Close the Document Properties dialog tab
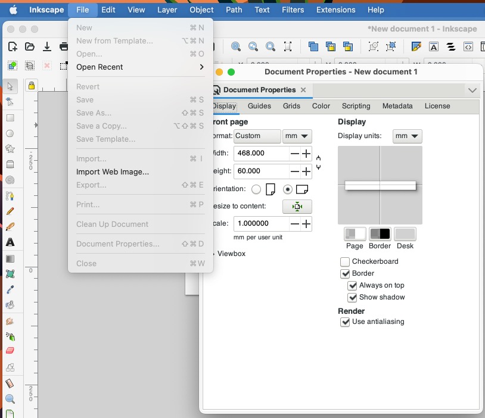 pos(303,90)
